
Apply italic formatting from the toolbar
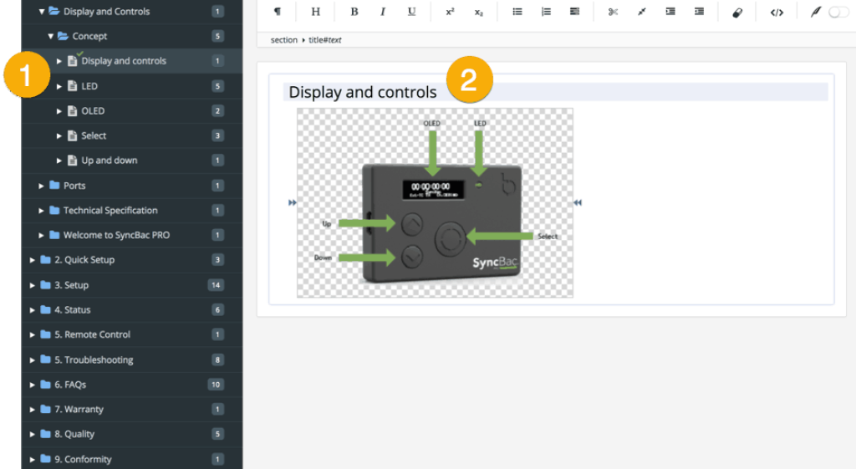tap(383, 13)
